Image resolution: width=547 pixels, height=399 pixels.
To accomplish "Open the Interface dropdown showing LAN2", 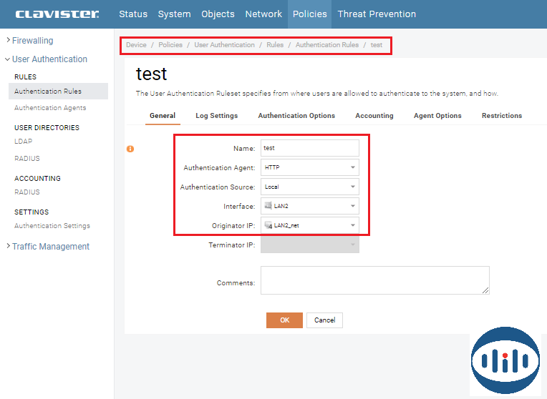I will pos(309,206).
